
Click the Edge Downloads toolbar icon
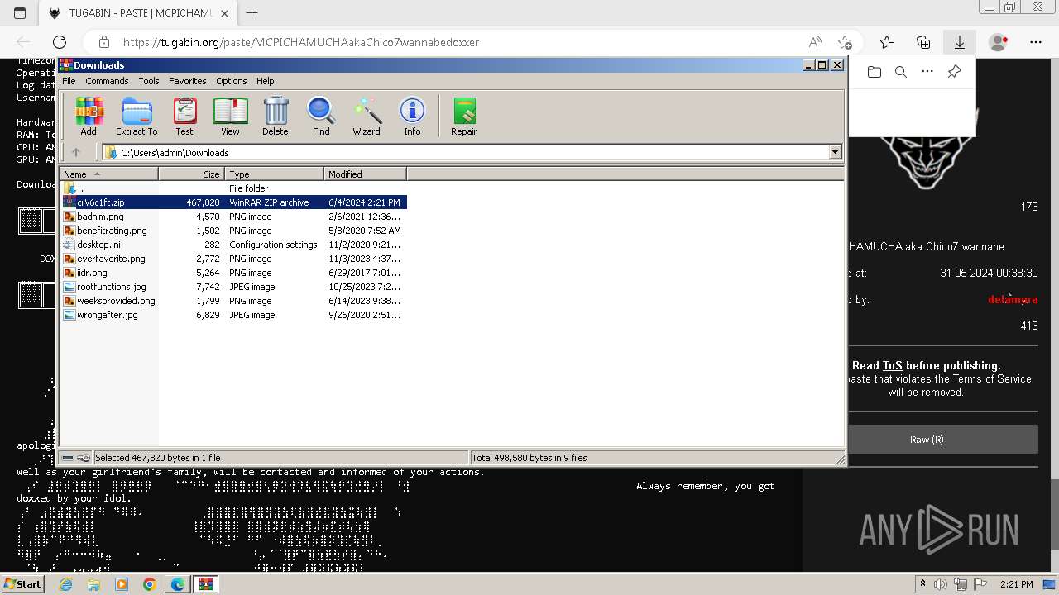tap(960, 42)
